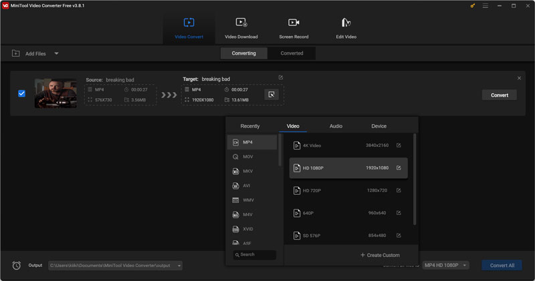535x281 pixels.
Task: Click the key upgrade icon
Action: pyautogui.click(x=473, y=6)
